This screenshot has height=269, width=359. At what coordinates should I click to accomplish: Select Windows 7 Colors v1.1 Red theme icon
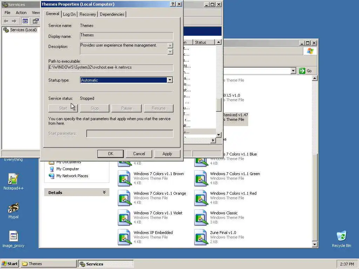click(x=201, y=198)
